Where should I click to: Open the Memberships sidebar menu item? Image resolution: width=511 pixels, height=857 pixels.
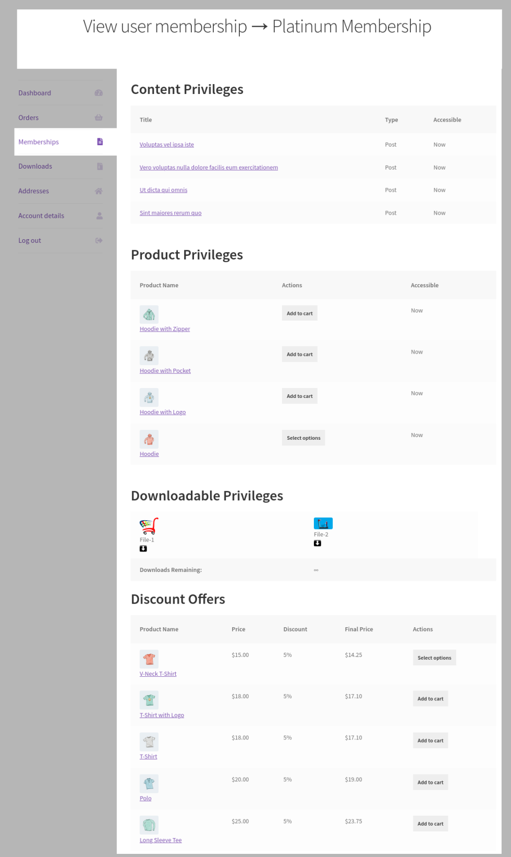click(39, 142)
